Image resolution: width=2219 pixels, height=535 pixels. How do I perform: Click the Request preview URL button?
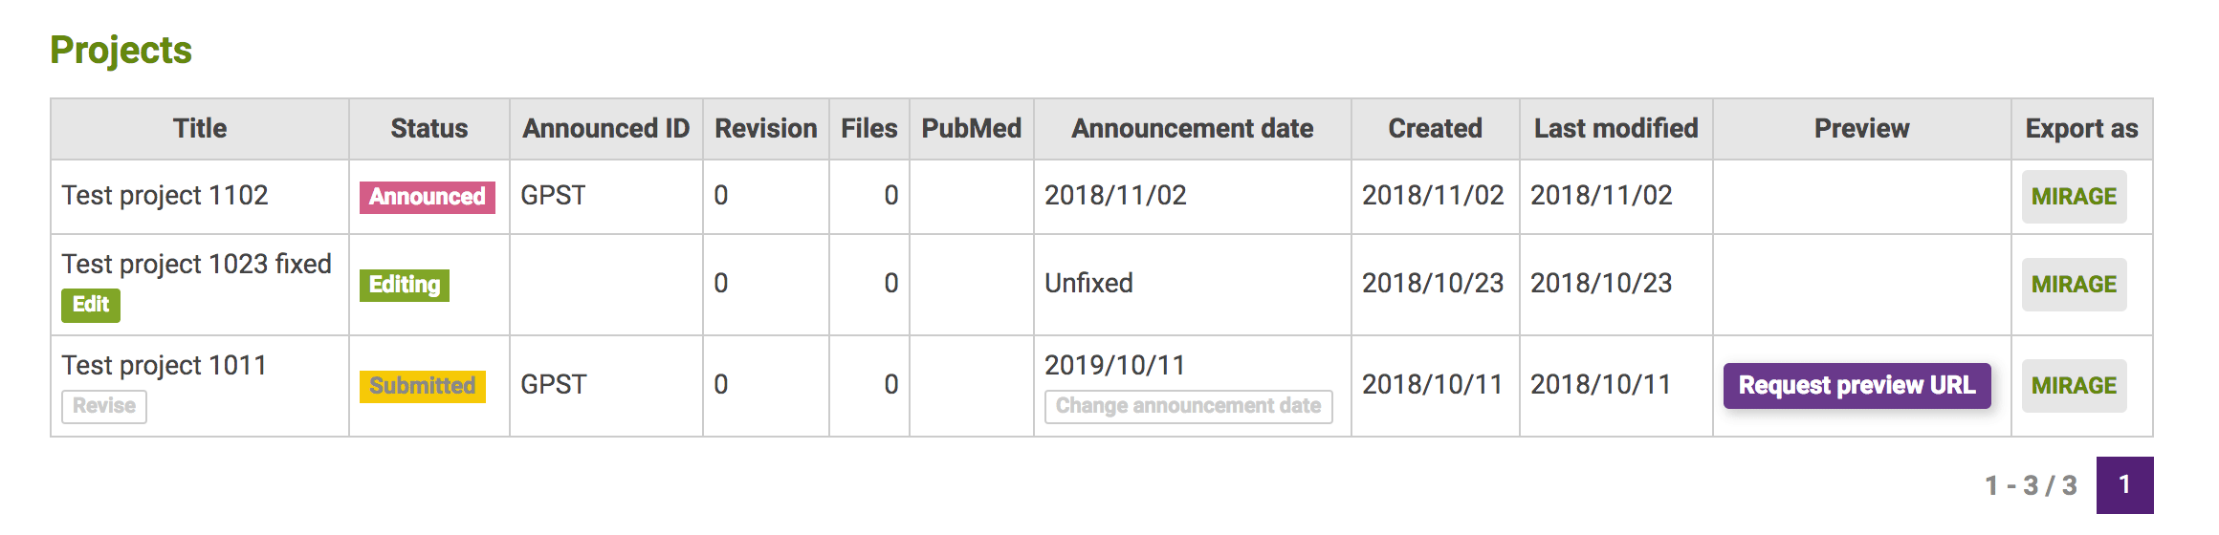coord(1856,385)
